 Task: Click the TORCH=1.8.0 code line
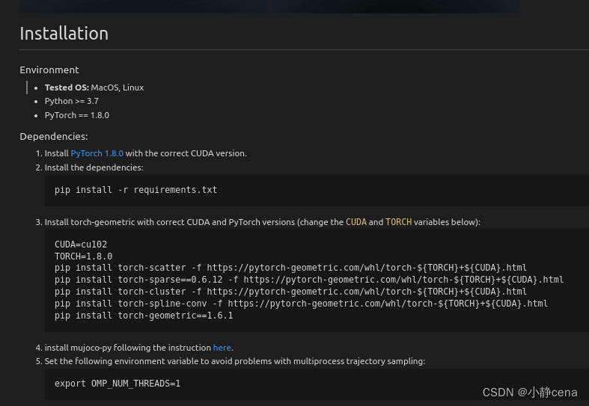click(84, 256)
